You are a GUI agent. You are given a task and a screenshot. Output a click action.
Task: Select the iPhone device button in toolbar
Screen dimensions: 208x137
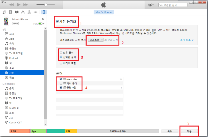44,12
